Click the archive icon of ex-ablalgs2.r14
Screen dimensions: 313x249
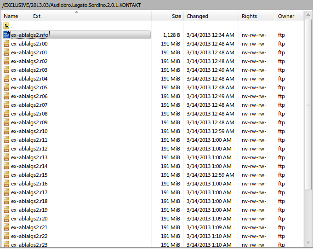(x=6, y=166)
